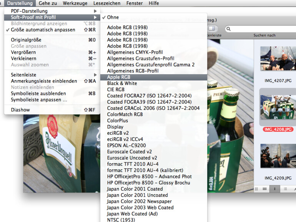Select Ohne to disable soft-proofing
Viewport: 296px width, 222px height.
point(113,17)
